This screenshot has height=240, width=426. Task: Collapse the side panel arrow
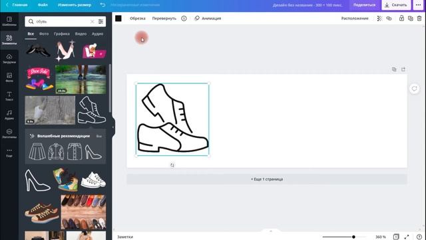113,127
